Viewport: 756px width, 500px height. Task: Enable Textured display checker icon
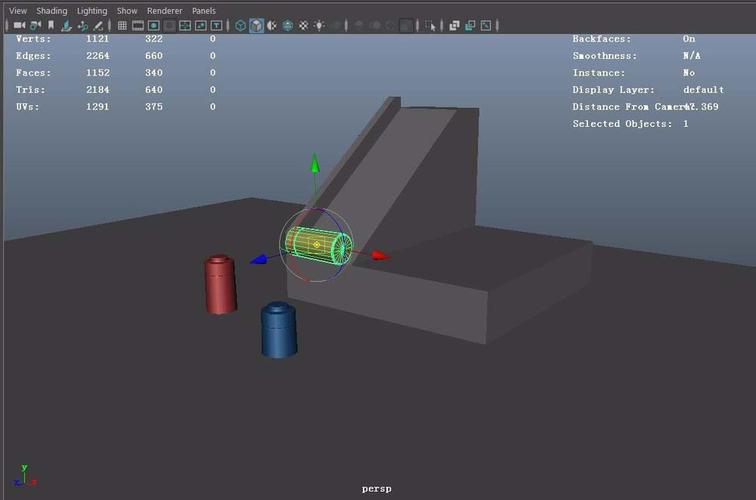coord(304,26)
